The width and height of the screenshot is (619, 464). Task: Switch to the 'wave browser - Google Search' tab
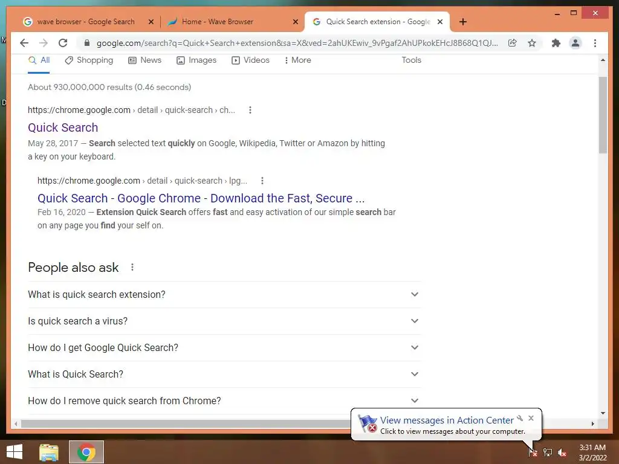[86, 22]
